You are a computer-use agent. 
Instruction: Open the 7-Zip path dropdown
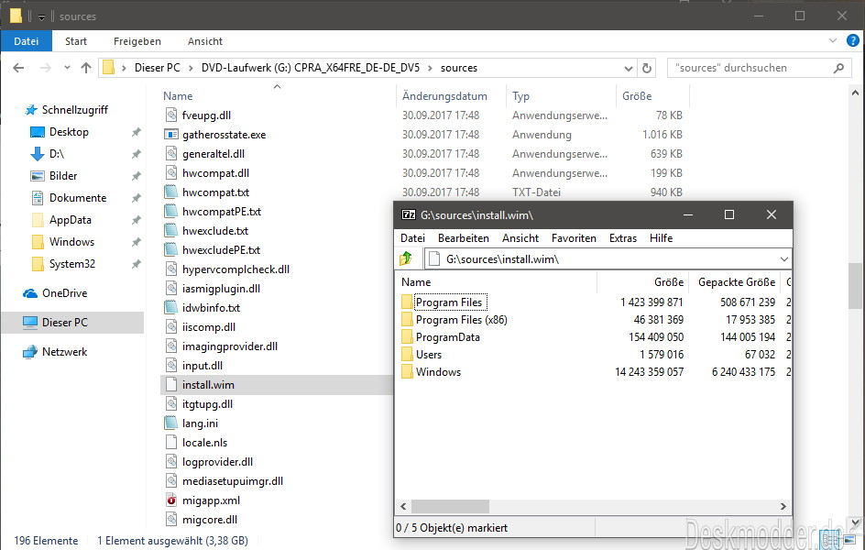pos(784,258)
